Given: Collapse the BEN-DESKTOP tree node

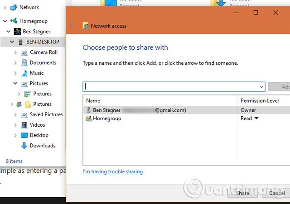Looking at the screenshot, I should click(x=12, y=42).
